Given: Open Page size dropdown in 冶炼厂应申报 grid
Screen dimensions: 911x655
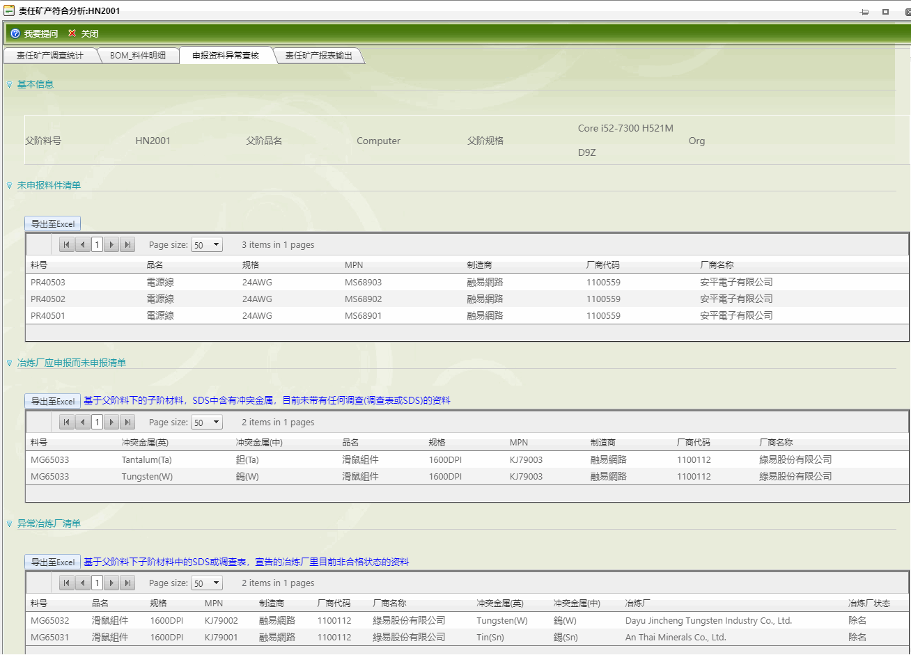Looking at the screenshot, I should tap(207, 423).
